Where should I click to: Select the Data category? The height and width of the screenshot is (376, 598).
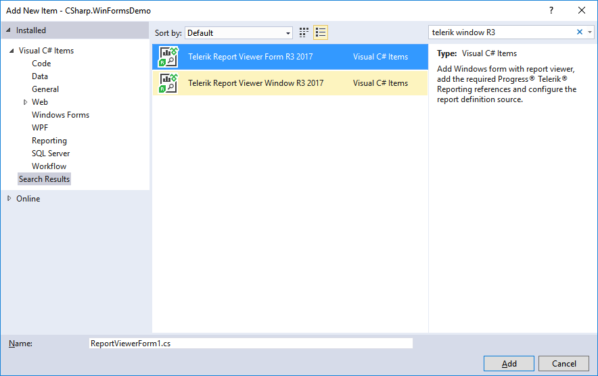pyautogui.click(x=40, y=76)
